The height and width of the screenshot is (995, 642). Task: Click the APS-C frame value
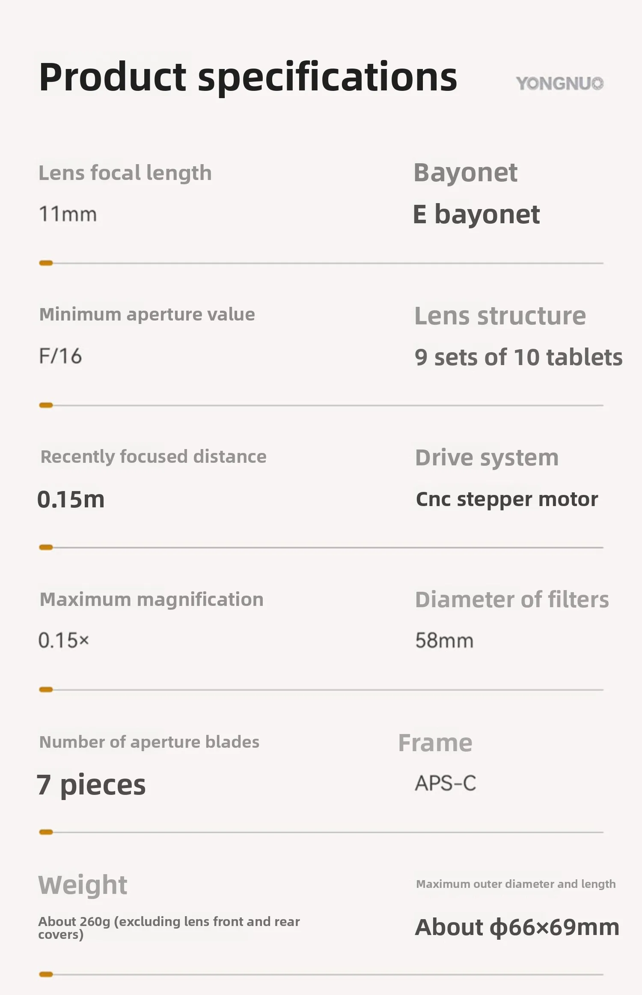pos(445,783)
